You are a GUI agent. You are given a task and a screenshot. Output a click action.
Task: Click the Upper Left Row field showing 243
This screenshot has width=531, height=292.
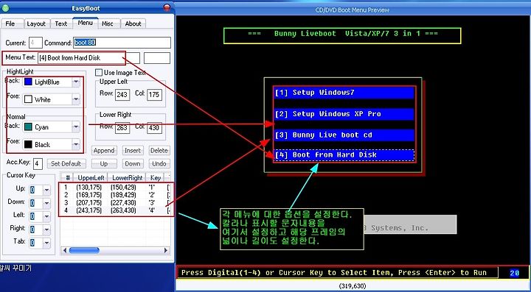(x=122, y=95)
